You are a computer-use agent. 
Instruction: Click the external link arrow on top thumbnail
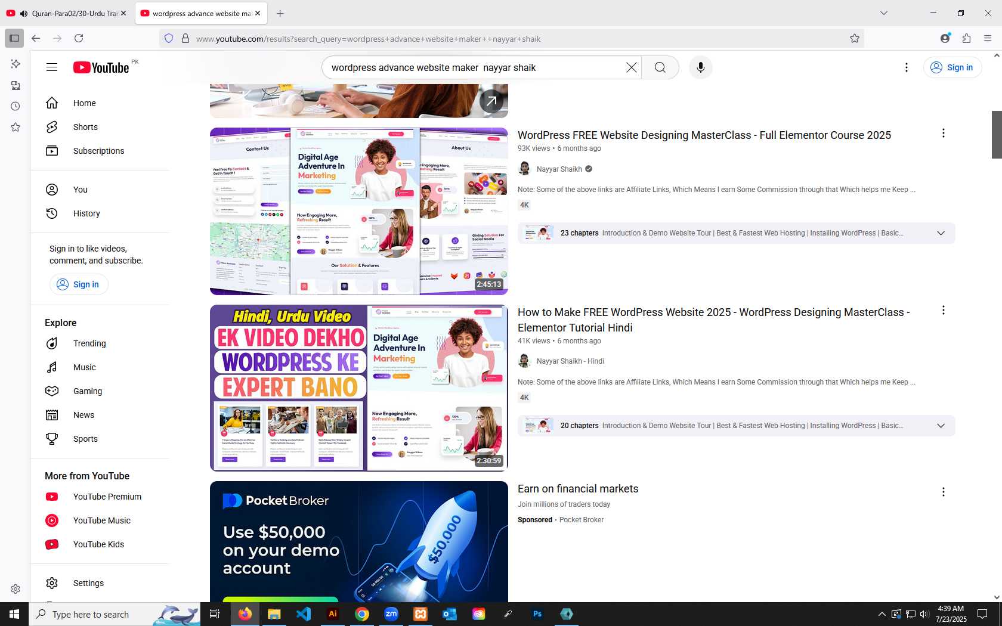coord(491,101)
